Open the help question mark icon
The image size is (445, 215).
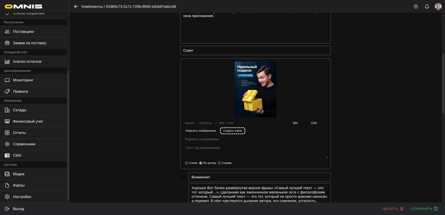point(416,6)
